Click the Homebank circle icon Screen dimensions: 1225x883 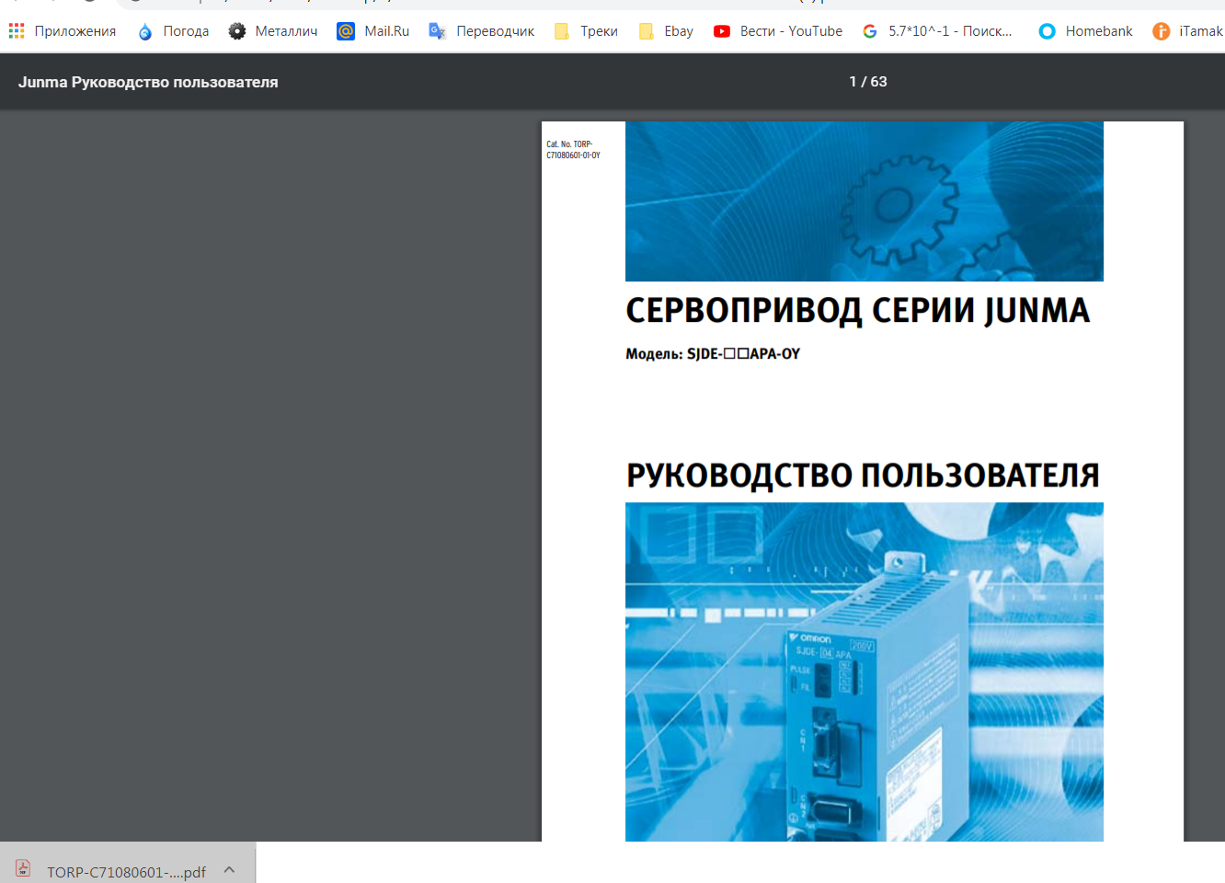[x=1047, y=31]
